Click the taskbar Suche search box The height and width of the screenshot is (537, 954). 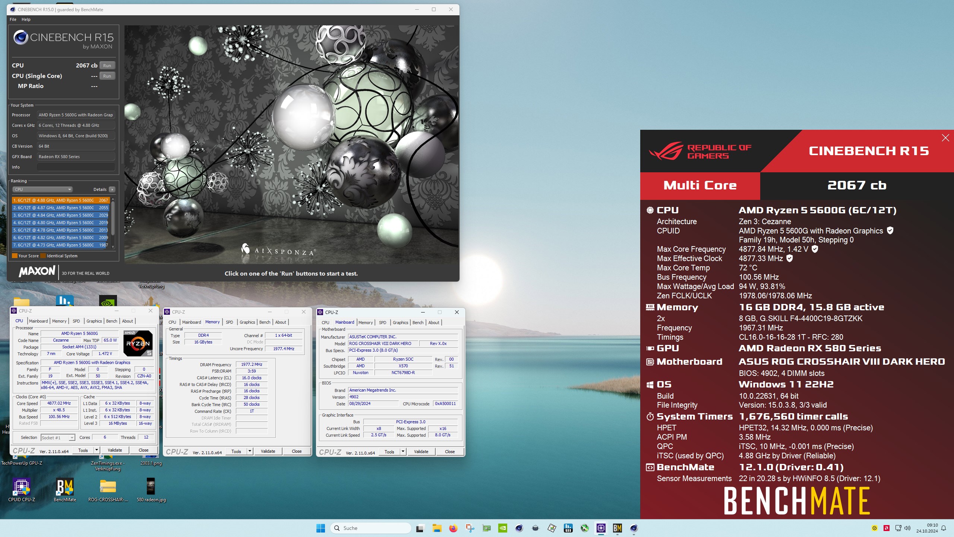[x=371, y=528]
